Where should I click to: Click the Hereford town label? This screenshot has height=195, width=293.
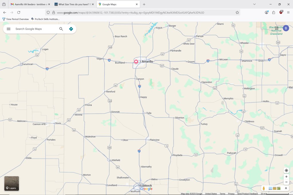[111, 91]
